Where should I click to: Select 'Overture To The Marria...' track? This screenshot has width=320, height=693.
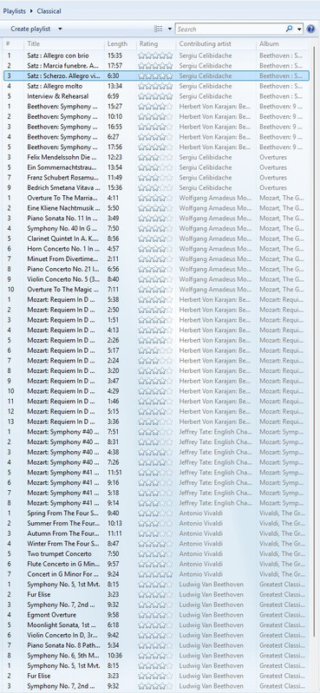(156, 198)
